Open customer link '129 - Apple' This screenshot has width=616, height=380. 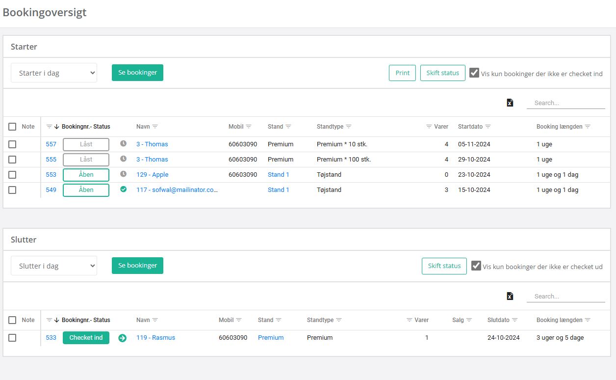click(x=152, y=175)
